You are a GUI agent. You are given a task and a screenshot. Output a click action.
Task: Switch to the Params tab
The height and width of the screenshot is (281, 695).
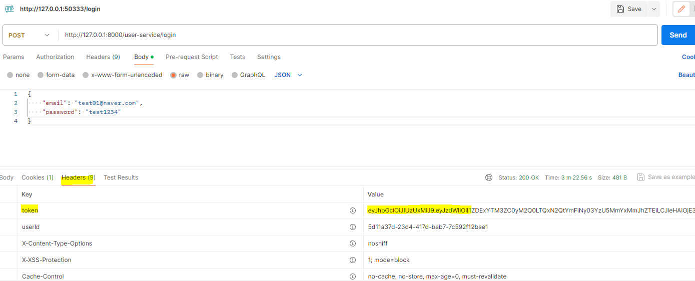click(x=14, y=57)
